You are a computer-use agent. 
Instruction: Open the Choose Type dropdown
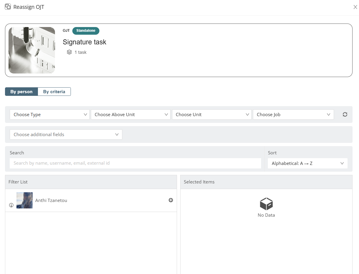[x=50, y=115]
